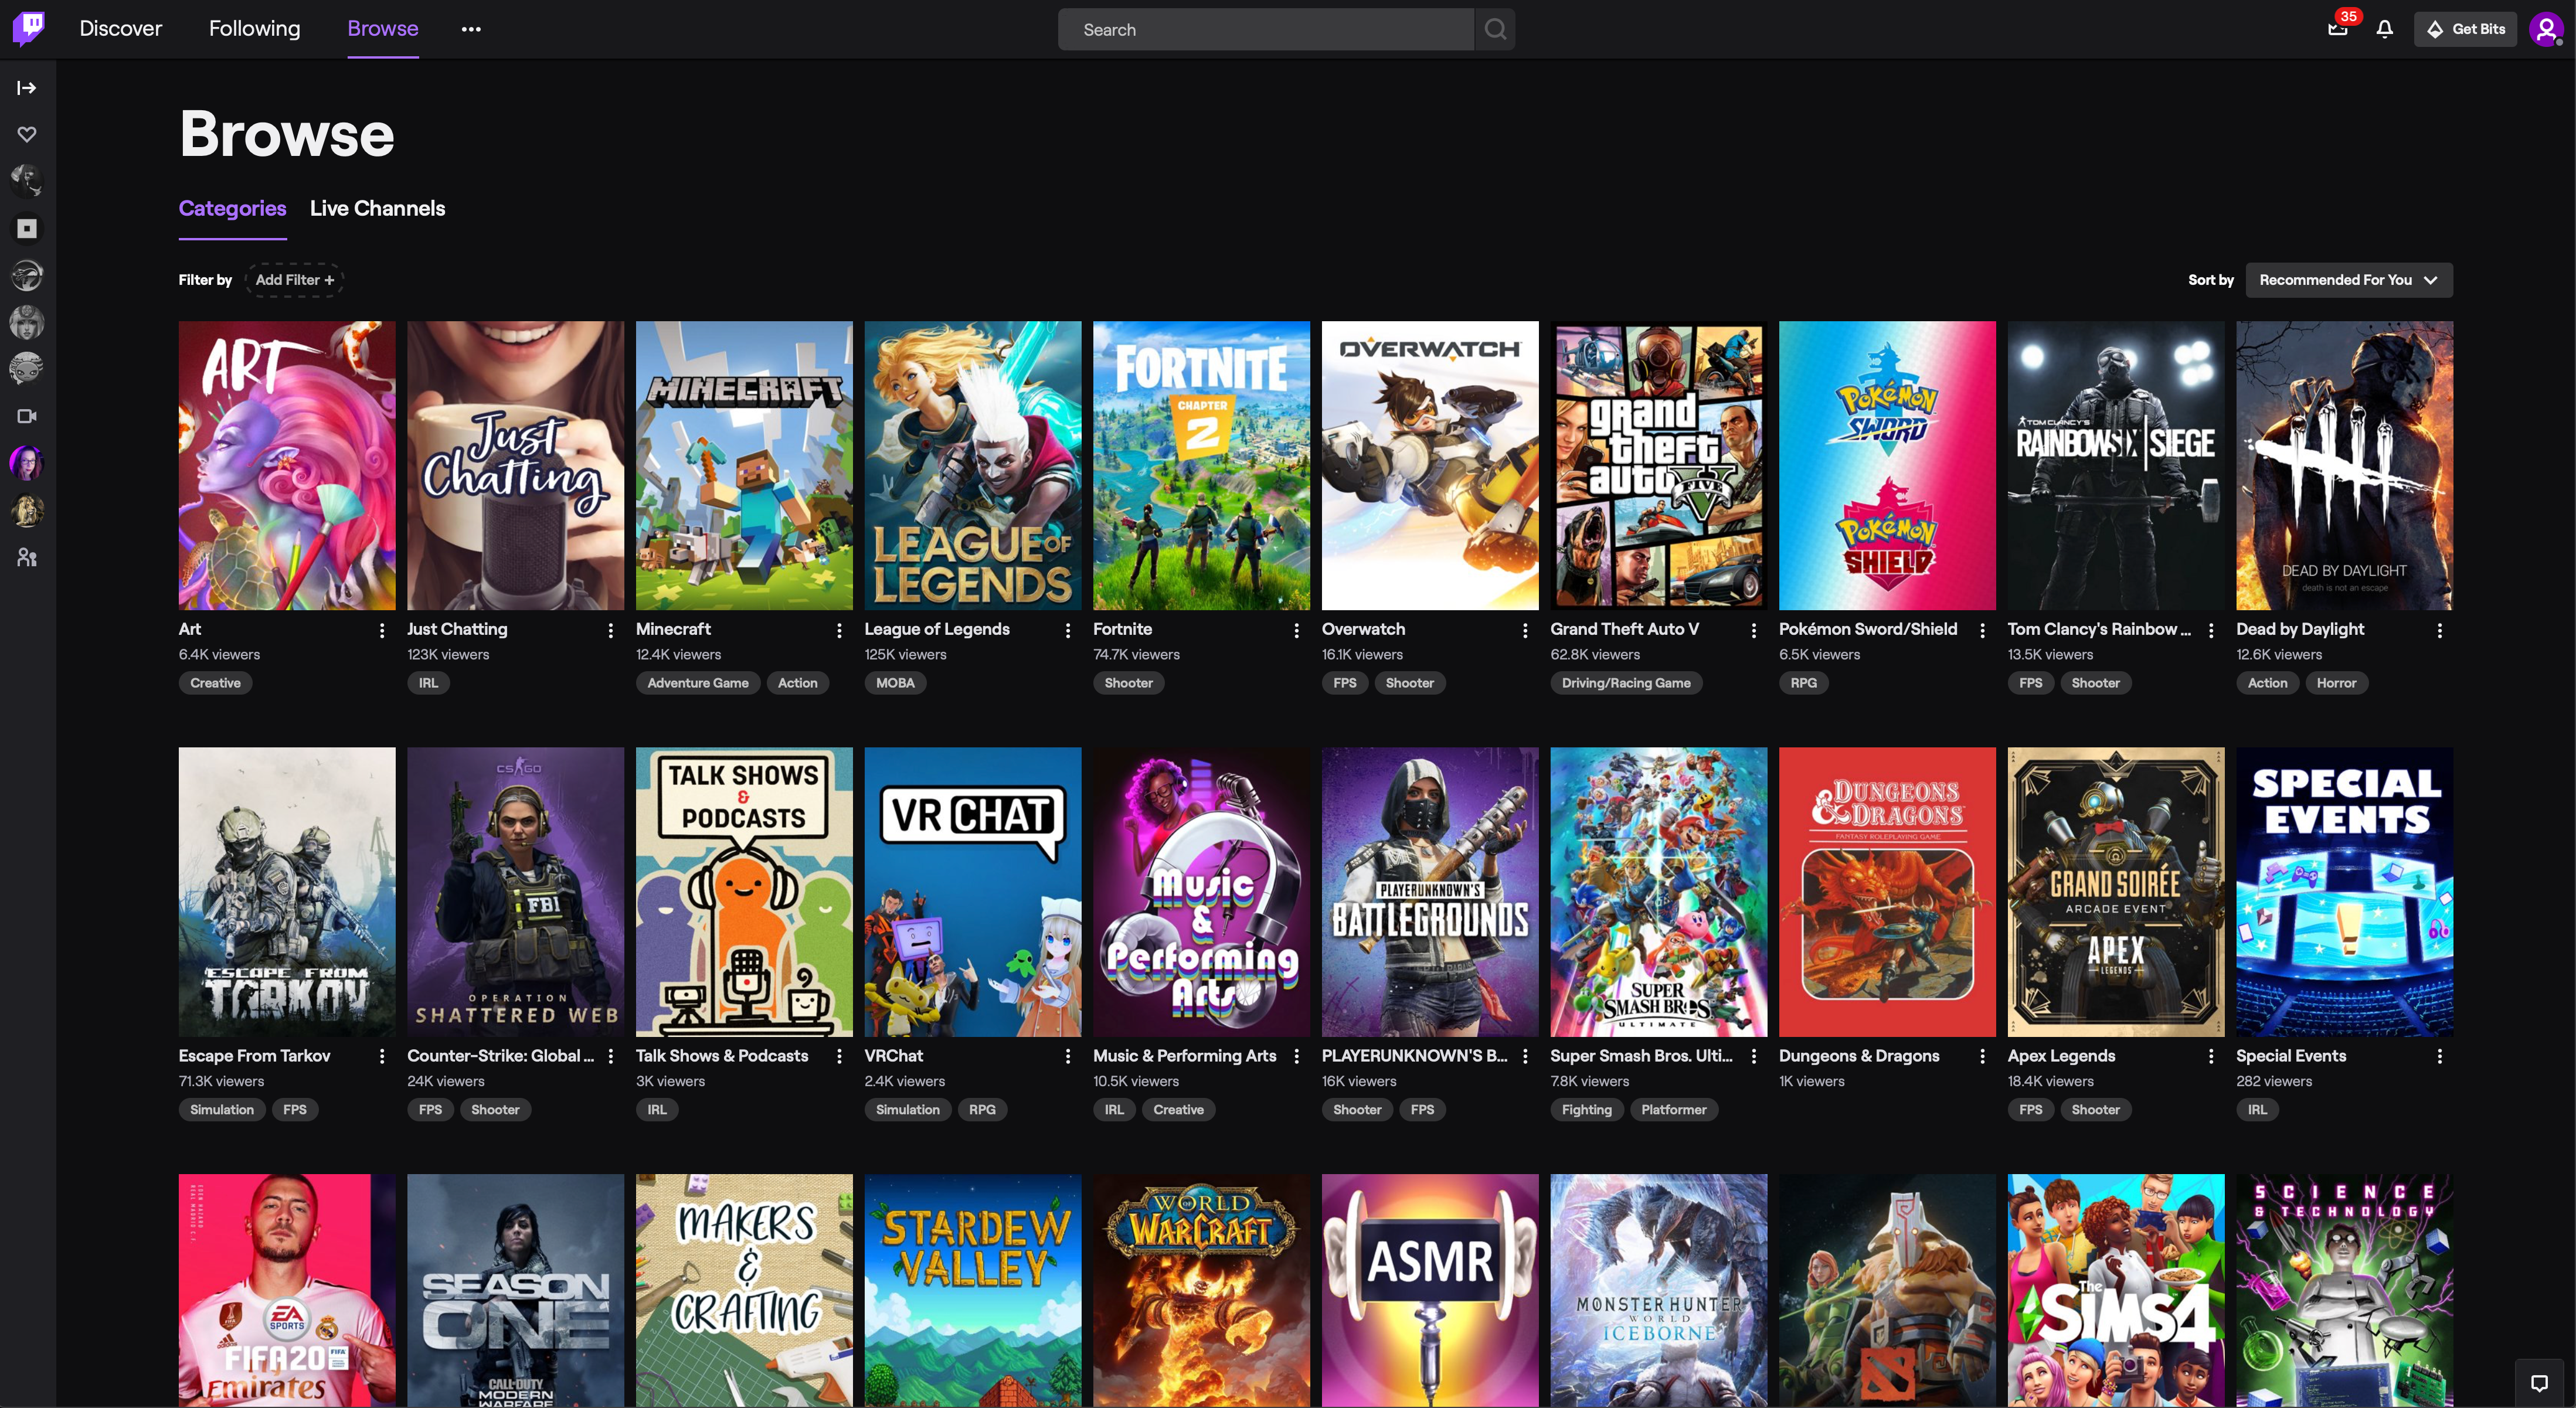Open the PLAYERUNKNOWN'S BATTLEGROUNDS cover art
The image size is (2576, 1408).
pos(1430,892)
